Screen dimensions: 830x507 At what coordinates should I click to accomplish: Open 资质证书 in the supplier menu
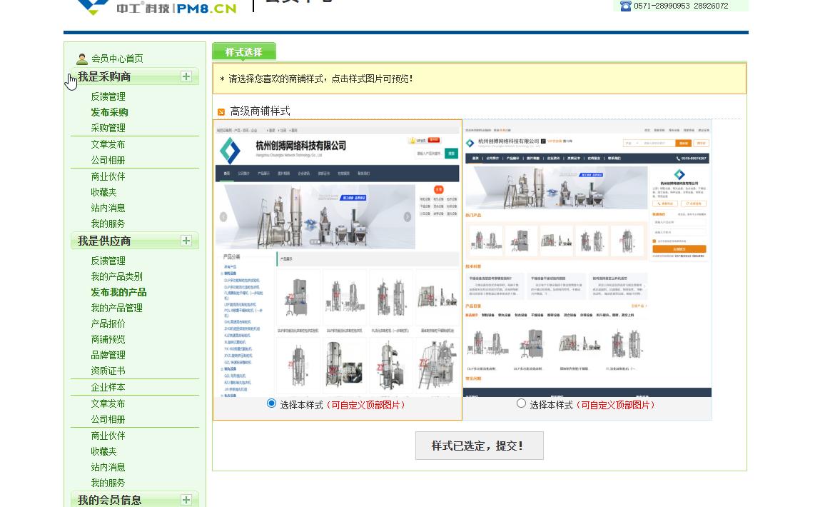[x=108, y=371]
